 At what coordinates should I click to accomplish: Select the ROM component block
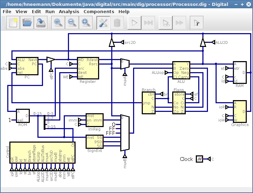23,116
